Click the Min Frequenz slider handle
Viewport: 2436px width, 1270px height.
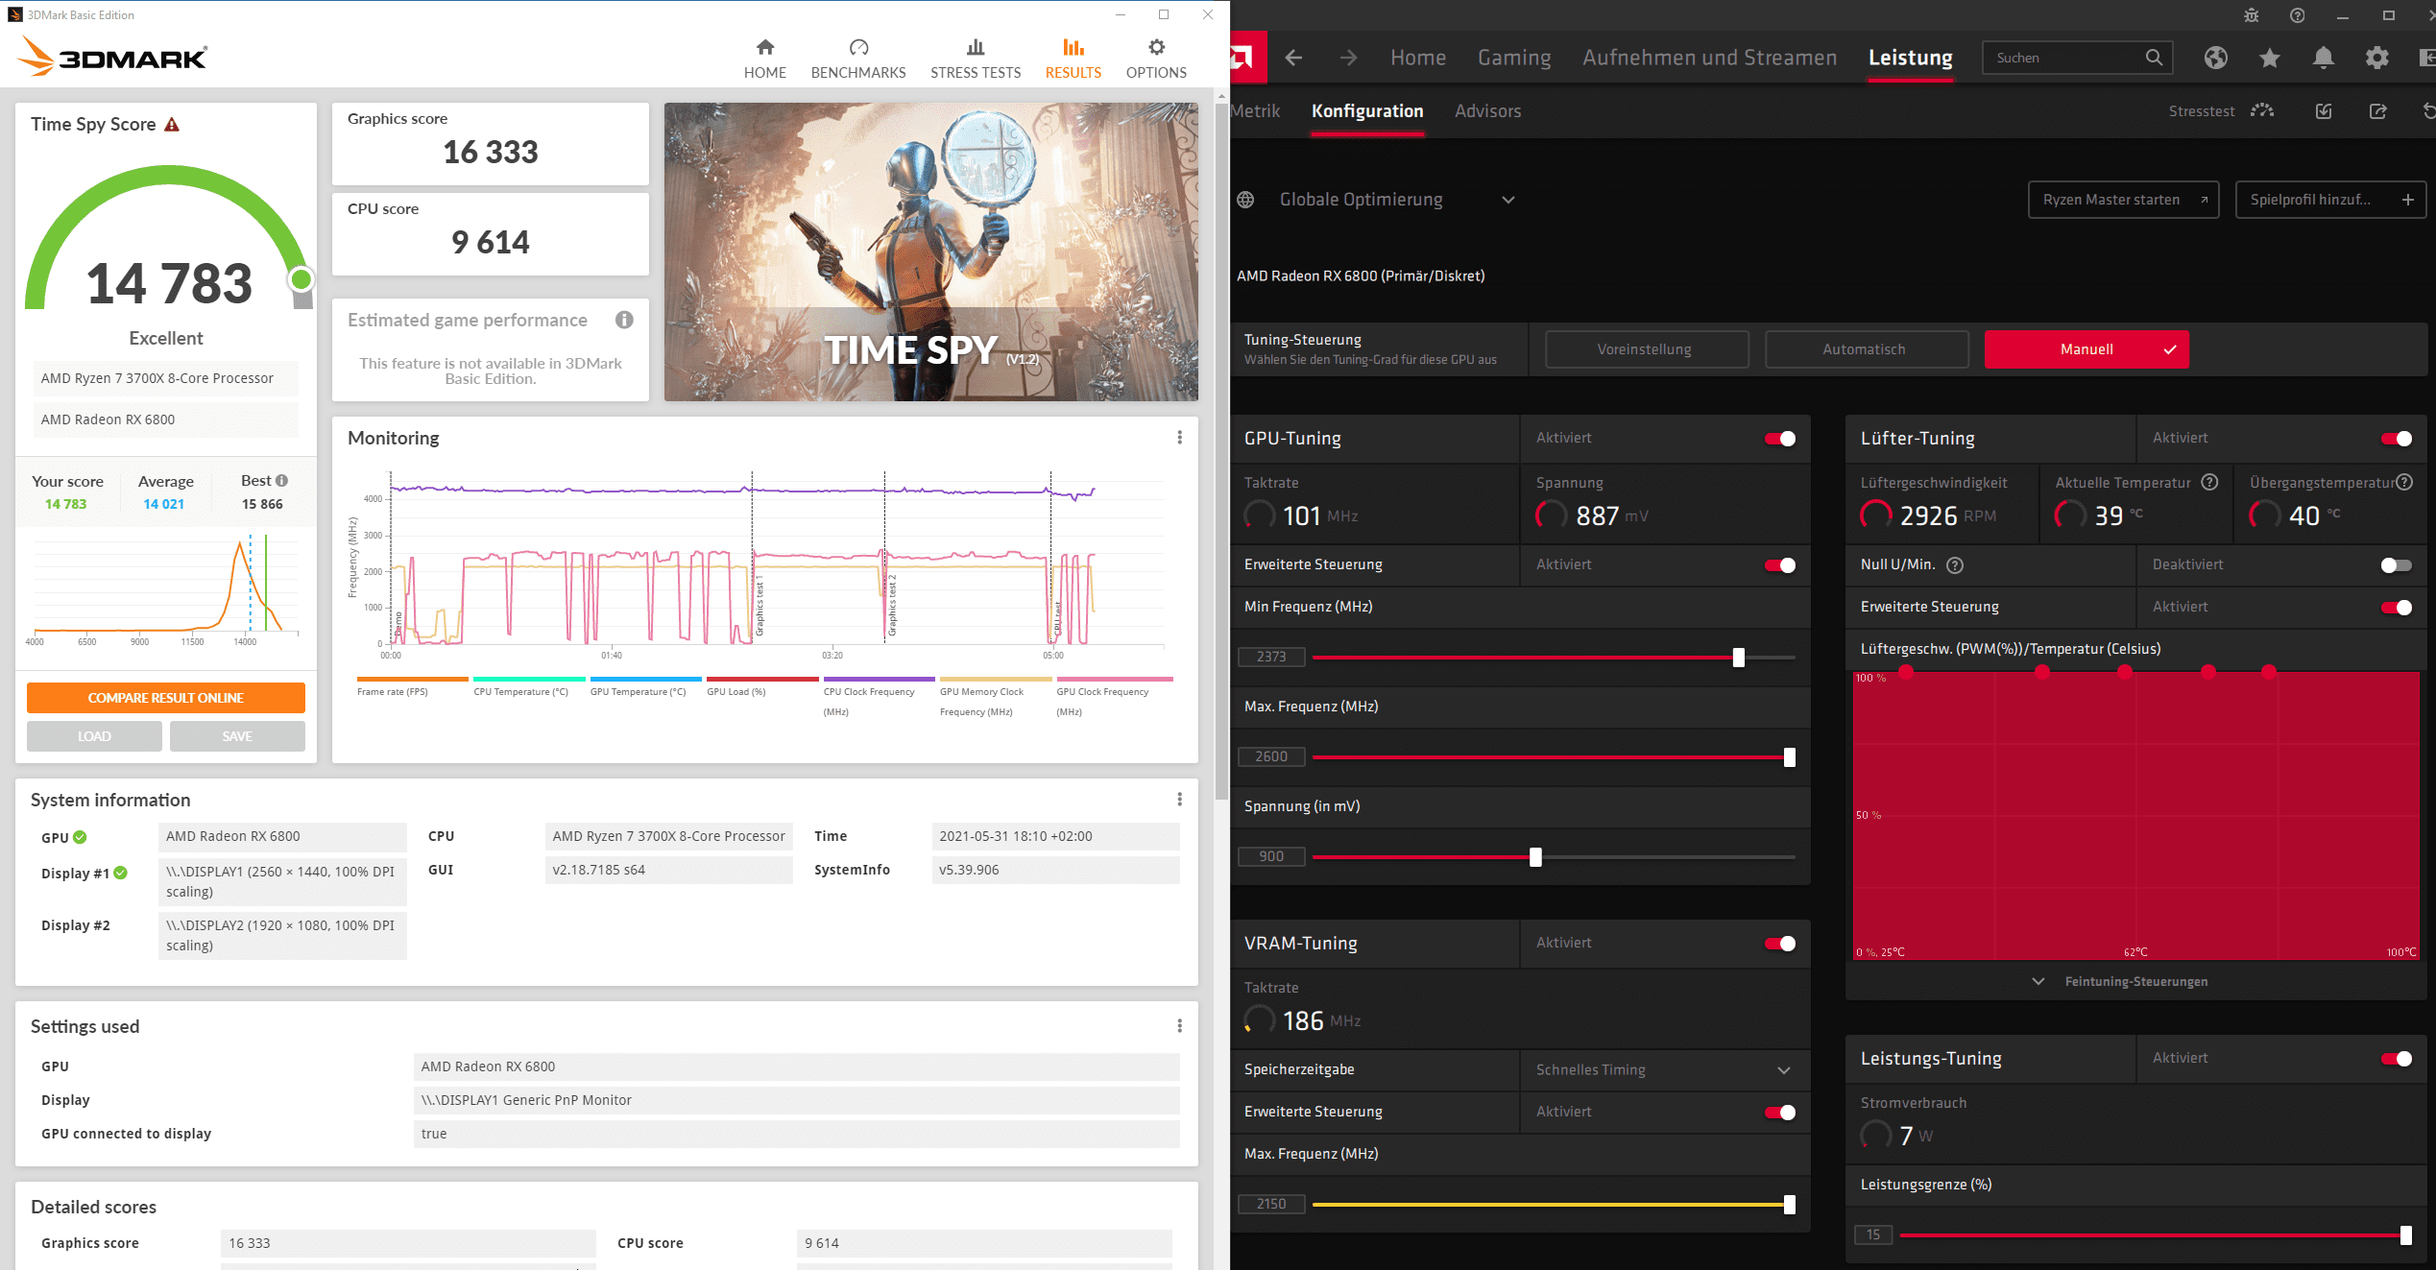pyautogui.click(x=1738, y=658)
